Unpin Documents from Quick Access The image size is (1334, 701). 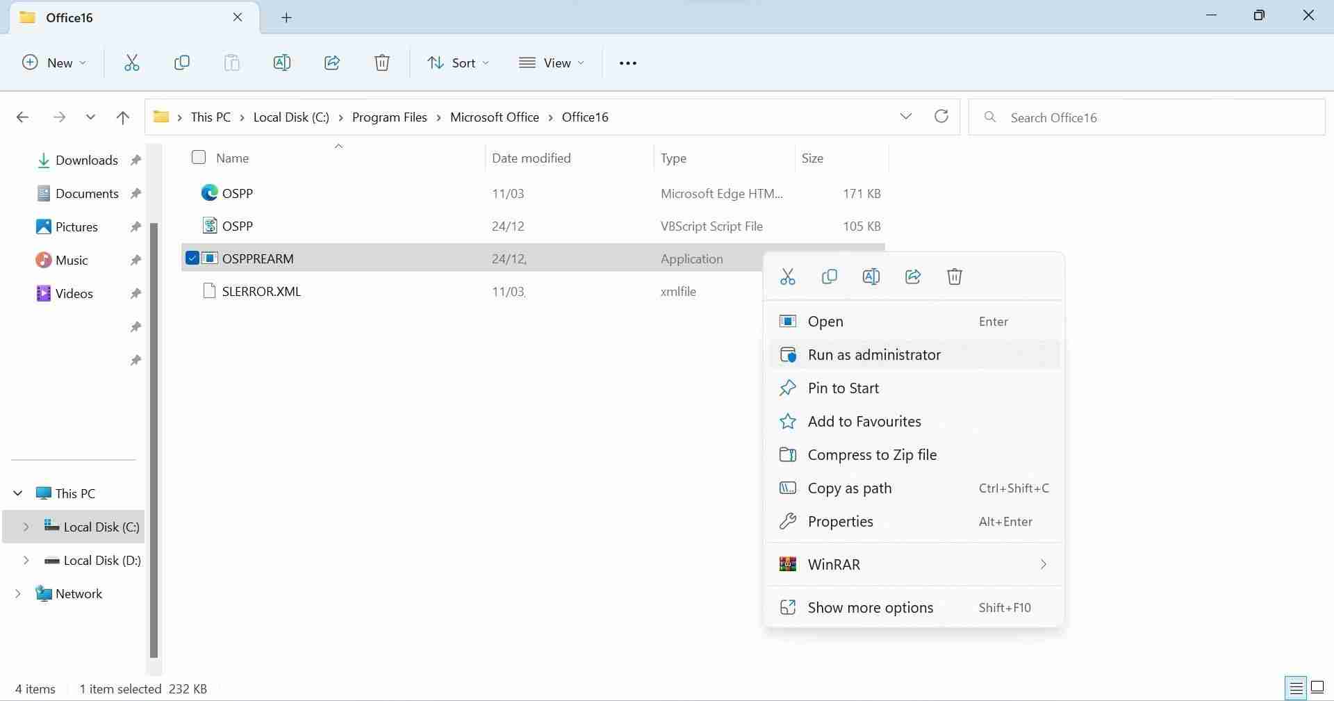tap(136, 193)
